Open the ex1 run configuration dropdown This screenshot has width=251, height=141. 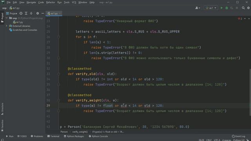[211, 8]
